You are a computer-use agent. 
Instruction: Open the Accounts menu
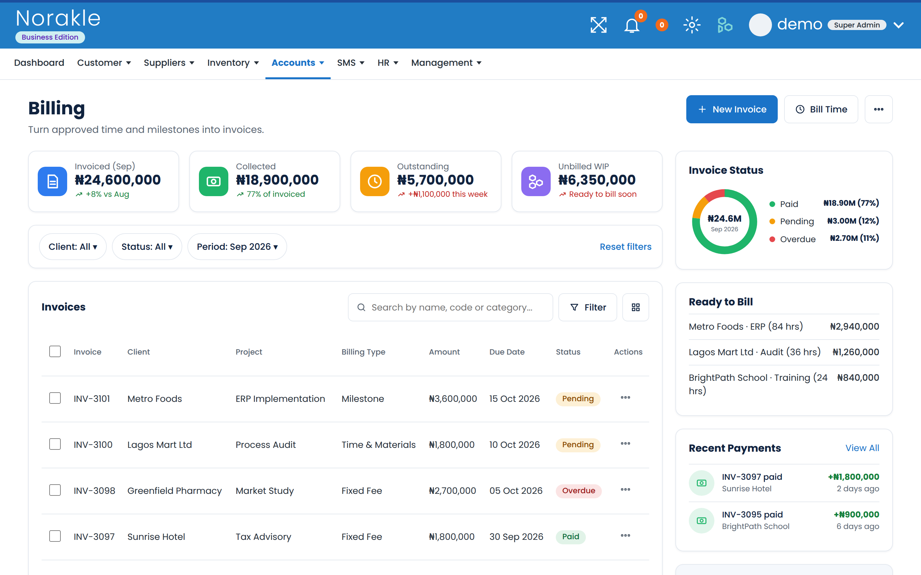point(298,63)
